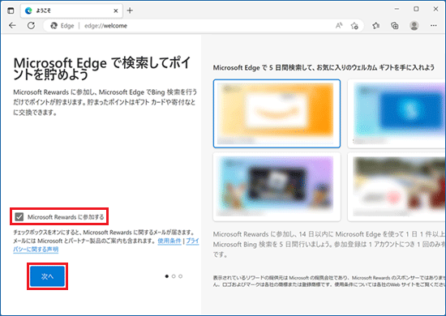The width and height of the screenshot is (446, 316).
Task: Close the ようこそ tab
Action: 116,11
